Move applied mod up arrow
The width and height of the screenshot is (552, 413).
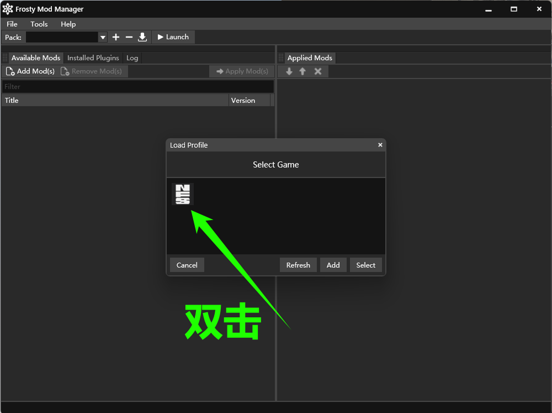tap(302, 71)
